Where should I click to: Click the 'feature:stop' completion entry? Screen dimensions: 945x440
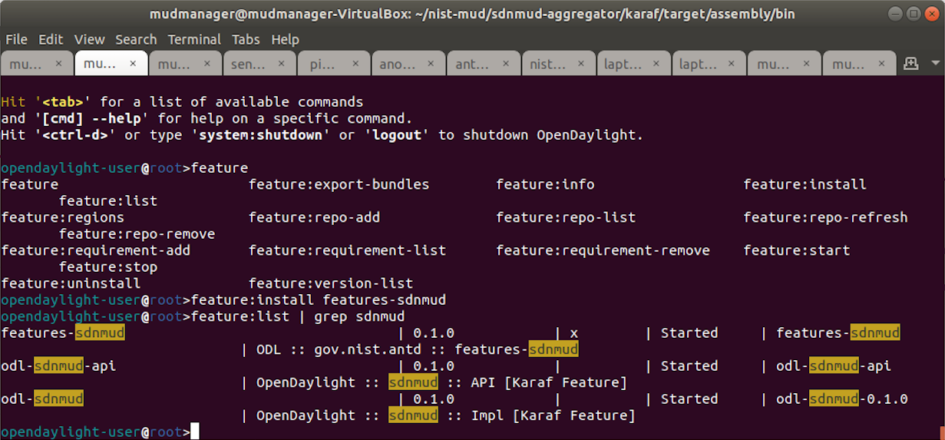pos(108,266)
